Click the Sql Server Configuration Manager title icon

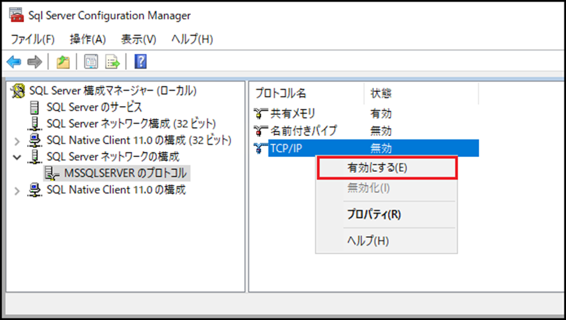pyautogui.click(x=16, y=15)
